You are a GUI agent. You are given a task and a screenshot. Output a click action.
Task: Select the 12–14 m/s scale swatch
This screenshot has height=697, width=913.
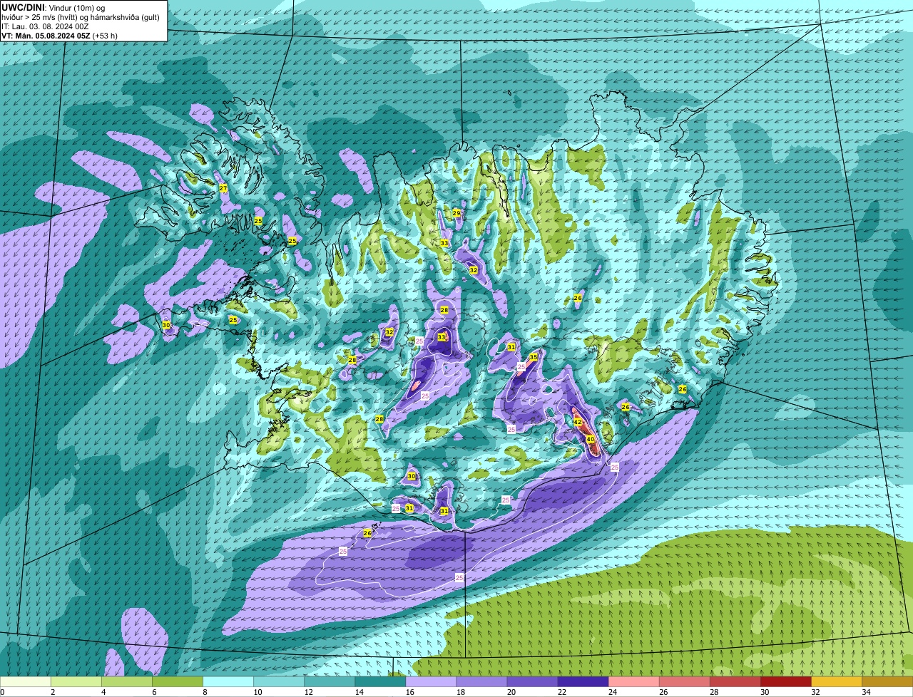tap(330, 681)
